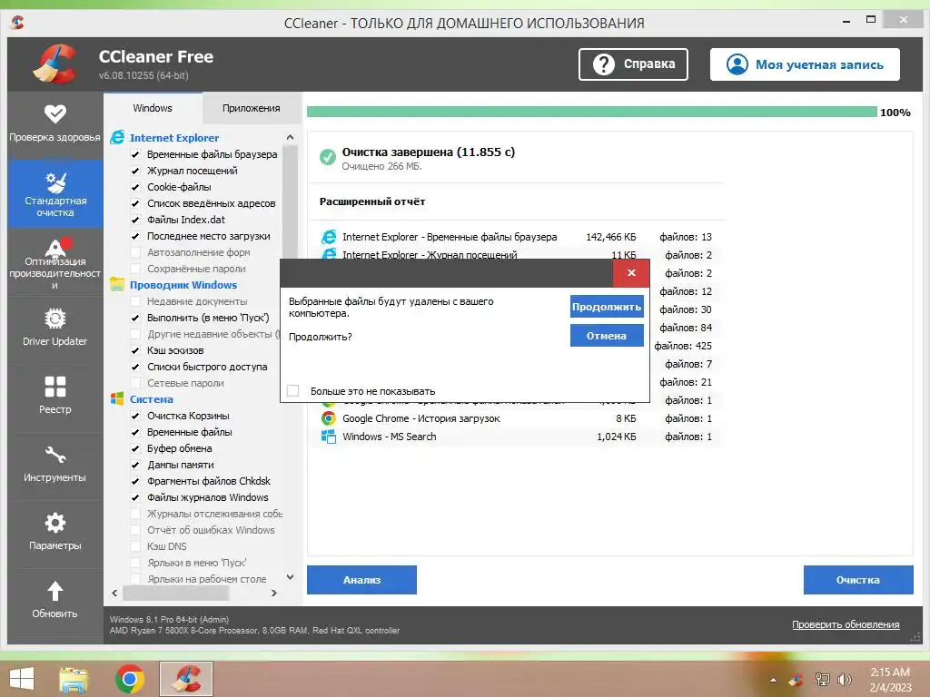Select the Проводник Windows category heading
This screenshot has height=697, width=930.
pyautogui.click(x=183, y=284)
